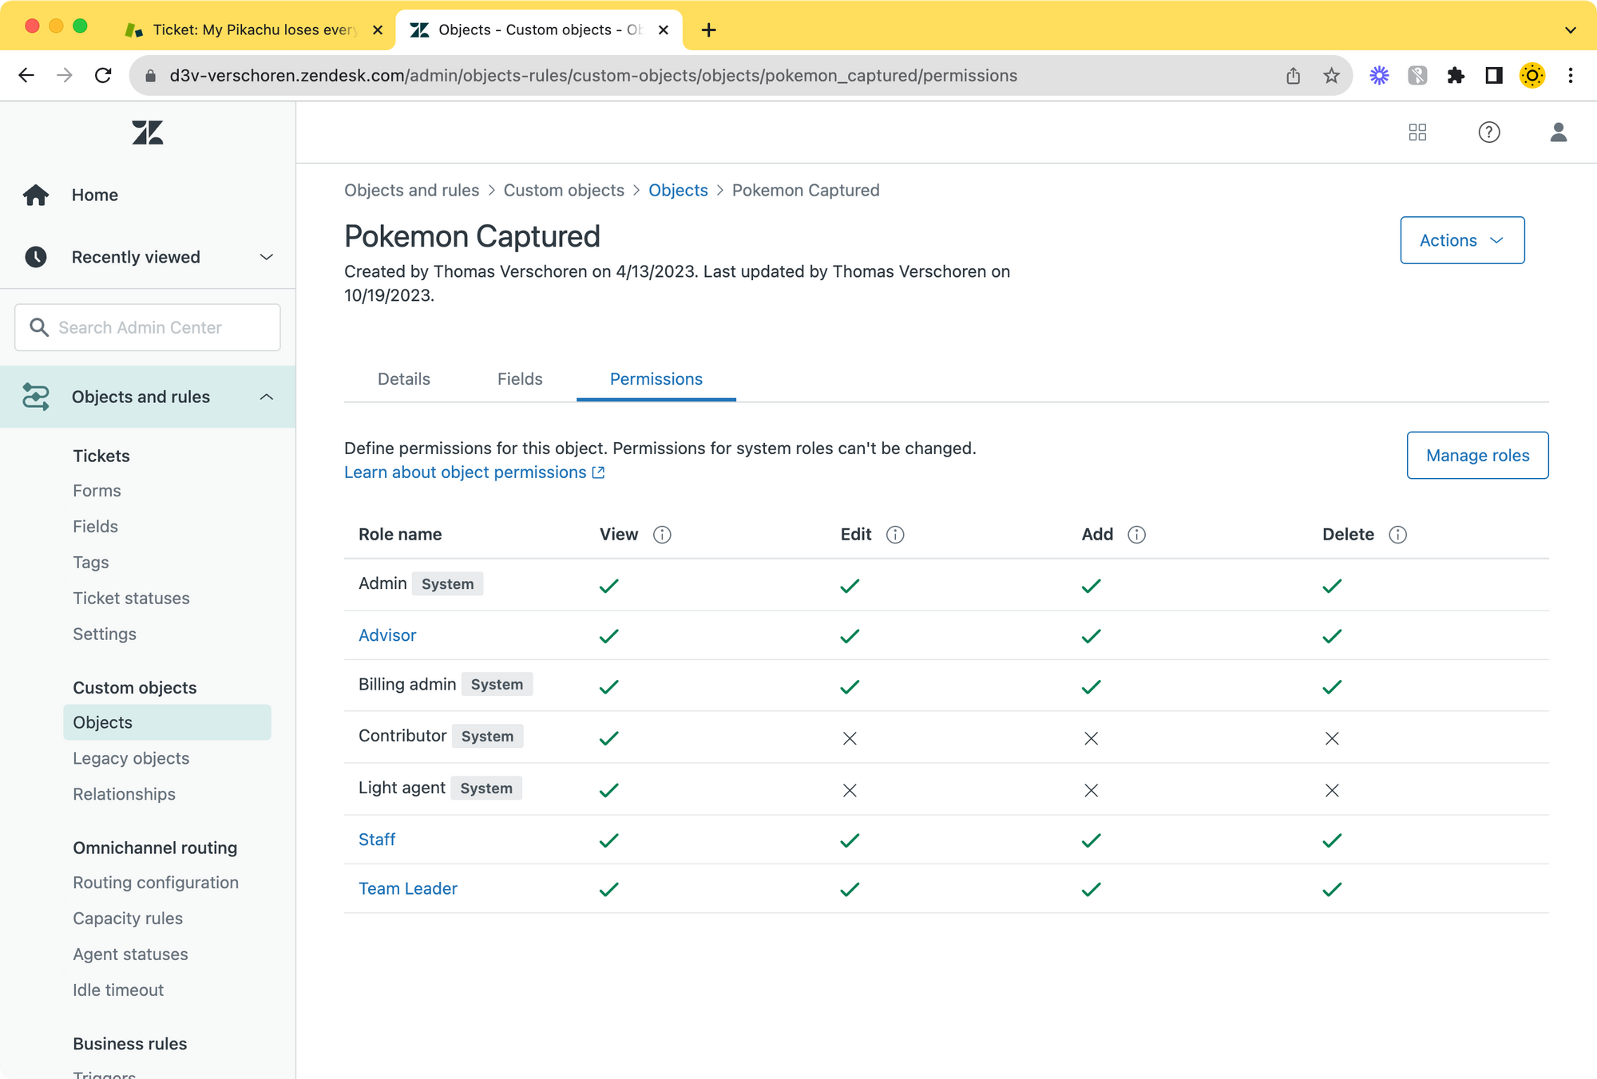1597x1079 pixels.
Task: Click the Zendesk logo in the sidebar
Action: (x=148, y=132)
